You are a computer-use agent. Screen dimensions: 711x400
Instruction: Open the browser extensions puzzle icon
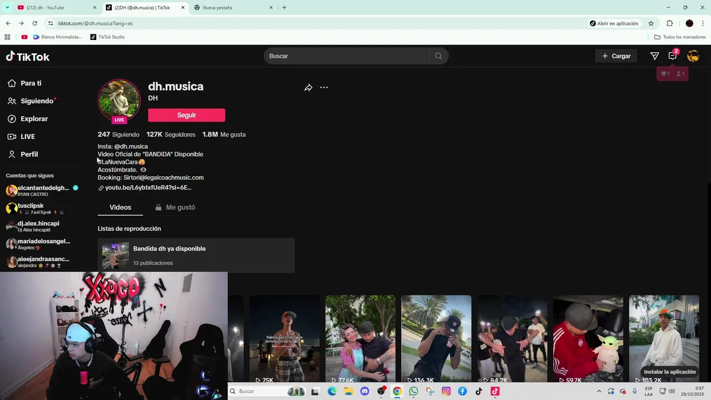(669, 23)
